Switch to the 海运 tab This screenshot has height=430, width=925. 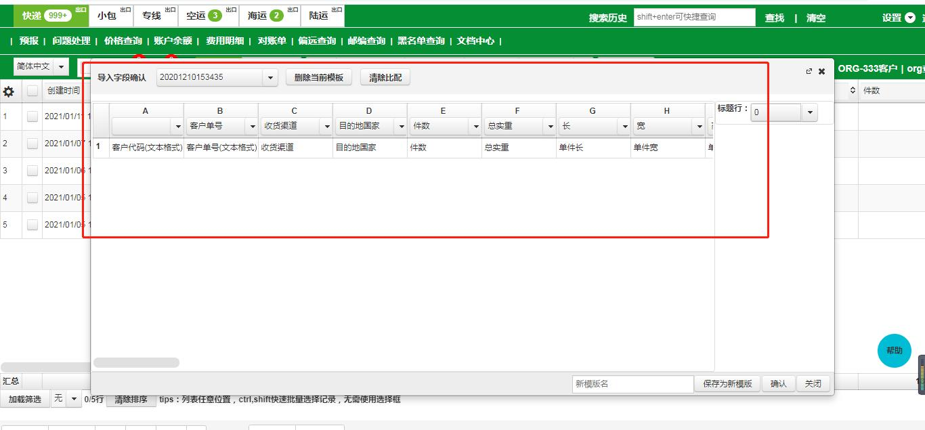tap(270, 16)
